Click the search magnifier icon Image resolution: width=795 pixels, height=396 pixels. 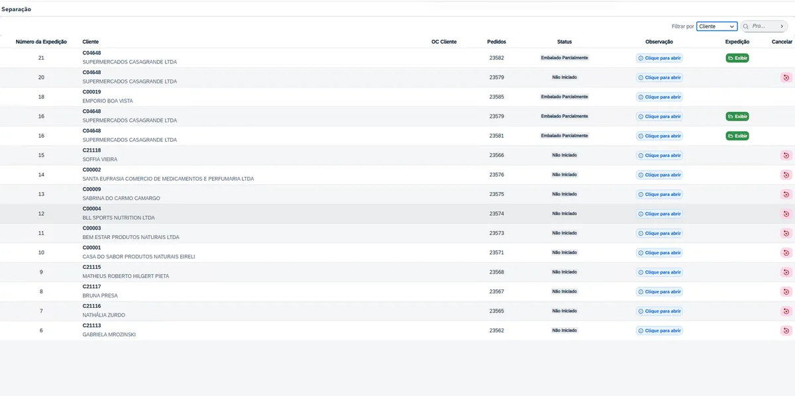(746, 26)
